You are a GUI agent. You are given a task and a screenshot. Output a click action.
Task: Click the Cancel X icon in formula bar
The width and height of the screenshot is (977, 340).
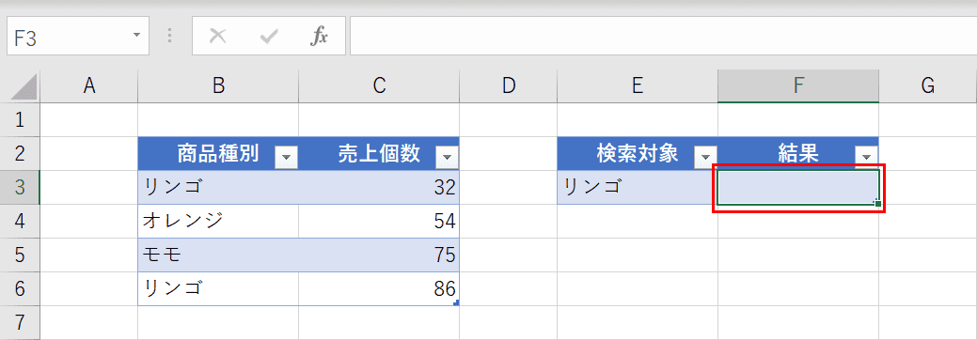217,36
